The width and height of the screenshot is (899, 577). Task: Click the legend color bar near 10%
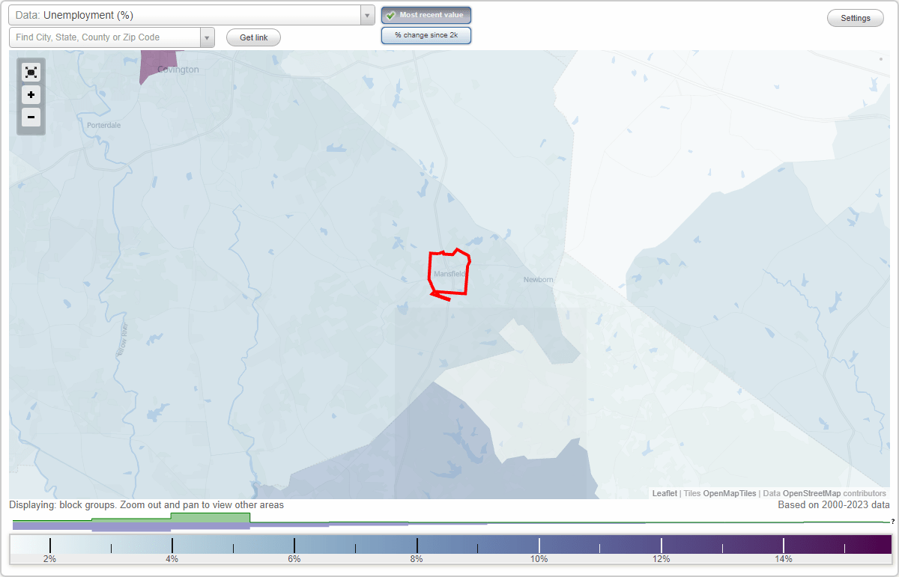(x=539, y=543)
